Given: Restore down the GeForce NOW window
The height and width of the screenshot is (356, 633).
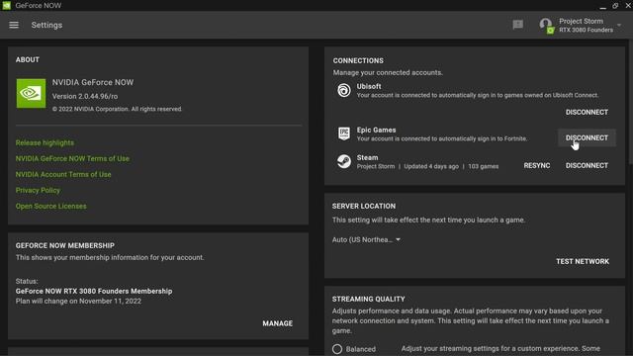Looking at the screenshot, I should point(615,6).
